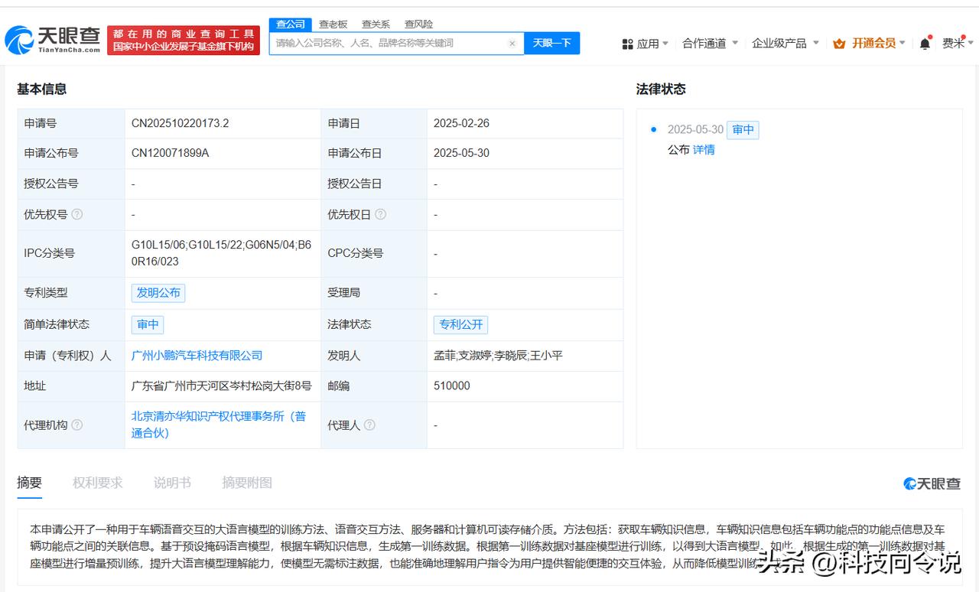Show help for 优先权号
Viewport: 979px width, 592px height.
click(x=76, y=215)
